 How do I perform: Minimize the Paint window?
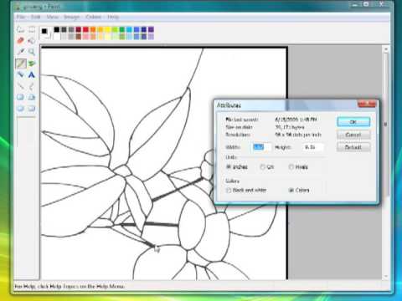tap(355, 5)
